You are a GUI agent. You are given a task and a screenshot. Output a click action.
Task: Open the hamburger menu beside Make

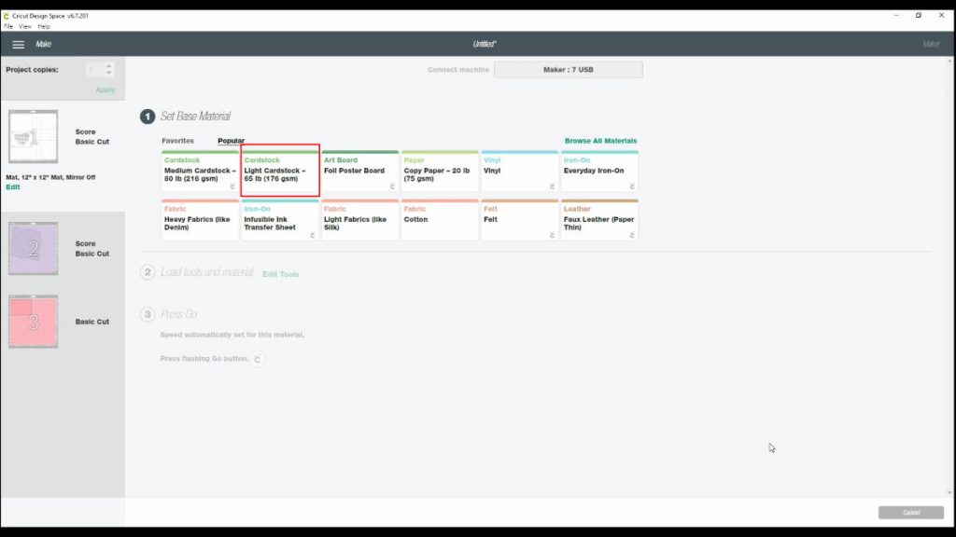point(19,45)
